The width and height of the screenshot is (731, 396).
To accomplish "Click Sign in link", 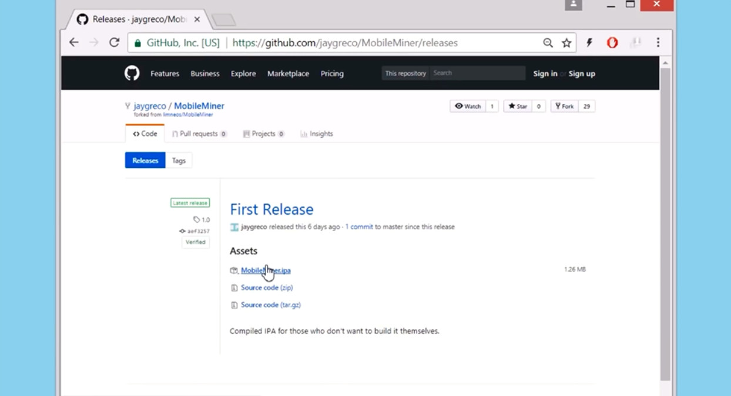I will 545,73.
